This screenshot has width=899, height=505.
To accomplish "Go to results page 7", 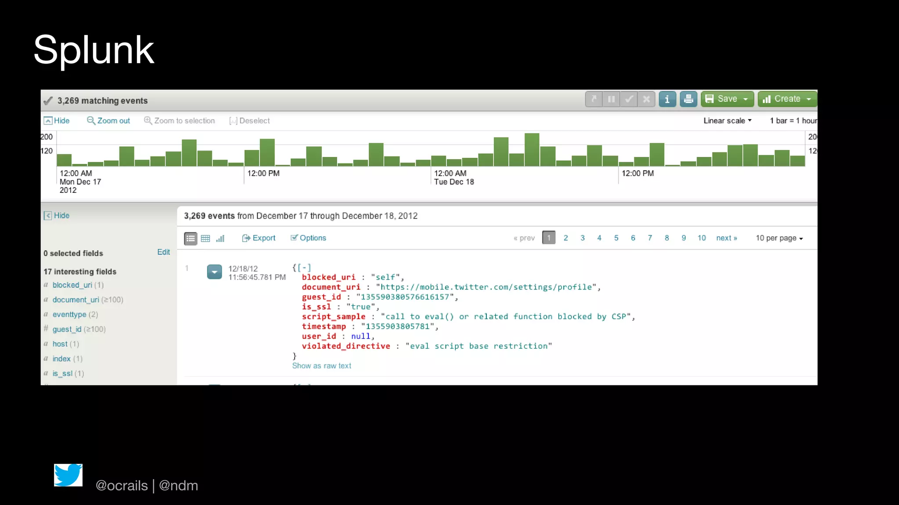I will click(650, 238).
